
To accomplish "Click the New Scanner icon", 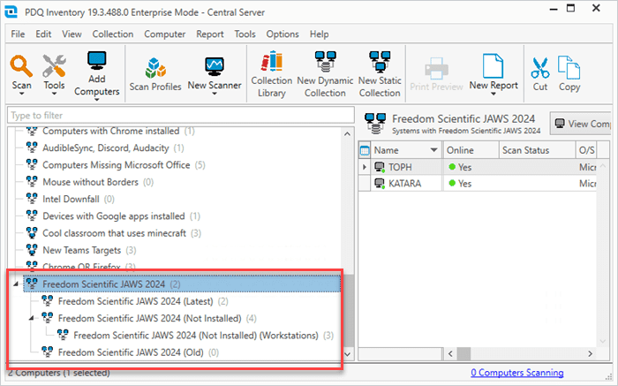I will [215, 66].
